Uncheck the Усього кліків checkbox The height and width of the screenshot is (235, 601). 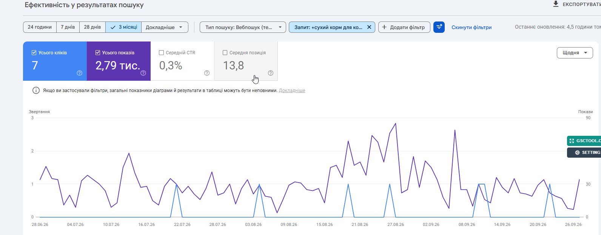[x=34, y=53]
